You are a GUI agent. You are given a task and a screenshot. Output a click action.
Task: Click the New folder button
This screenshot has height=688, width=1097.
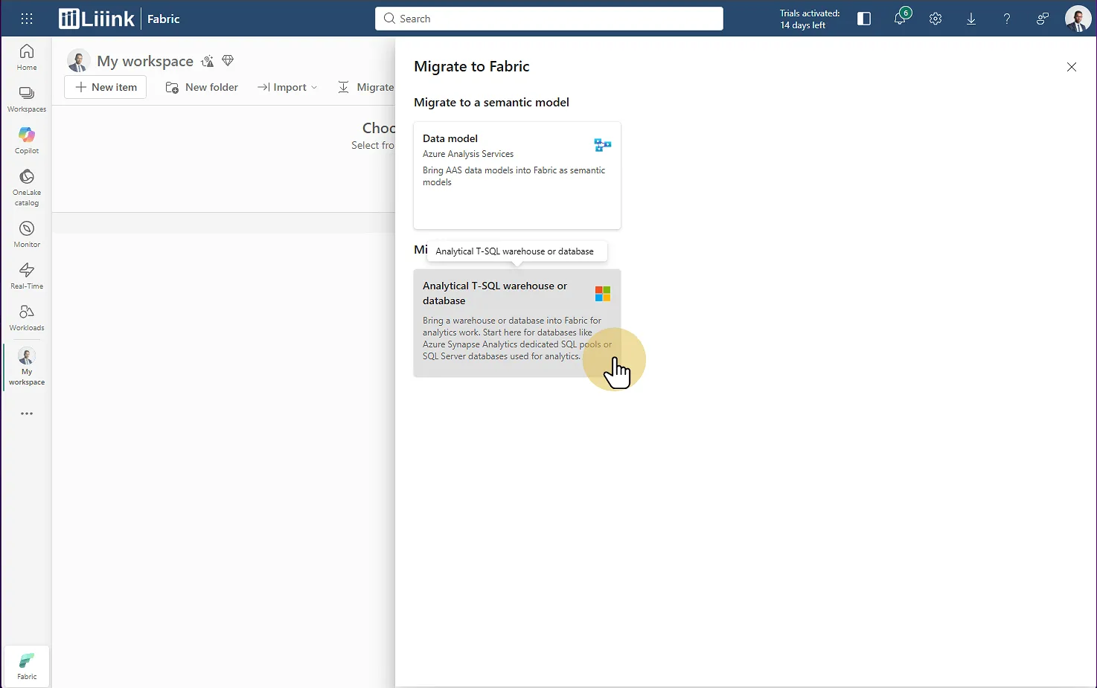tap(202, 87)
